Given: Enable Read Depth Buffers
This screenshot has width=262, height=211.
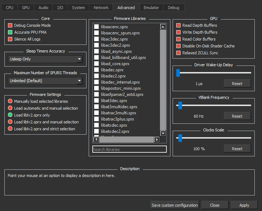Looking at the screenshot, I should click(x=178, y=25).
